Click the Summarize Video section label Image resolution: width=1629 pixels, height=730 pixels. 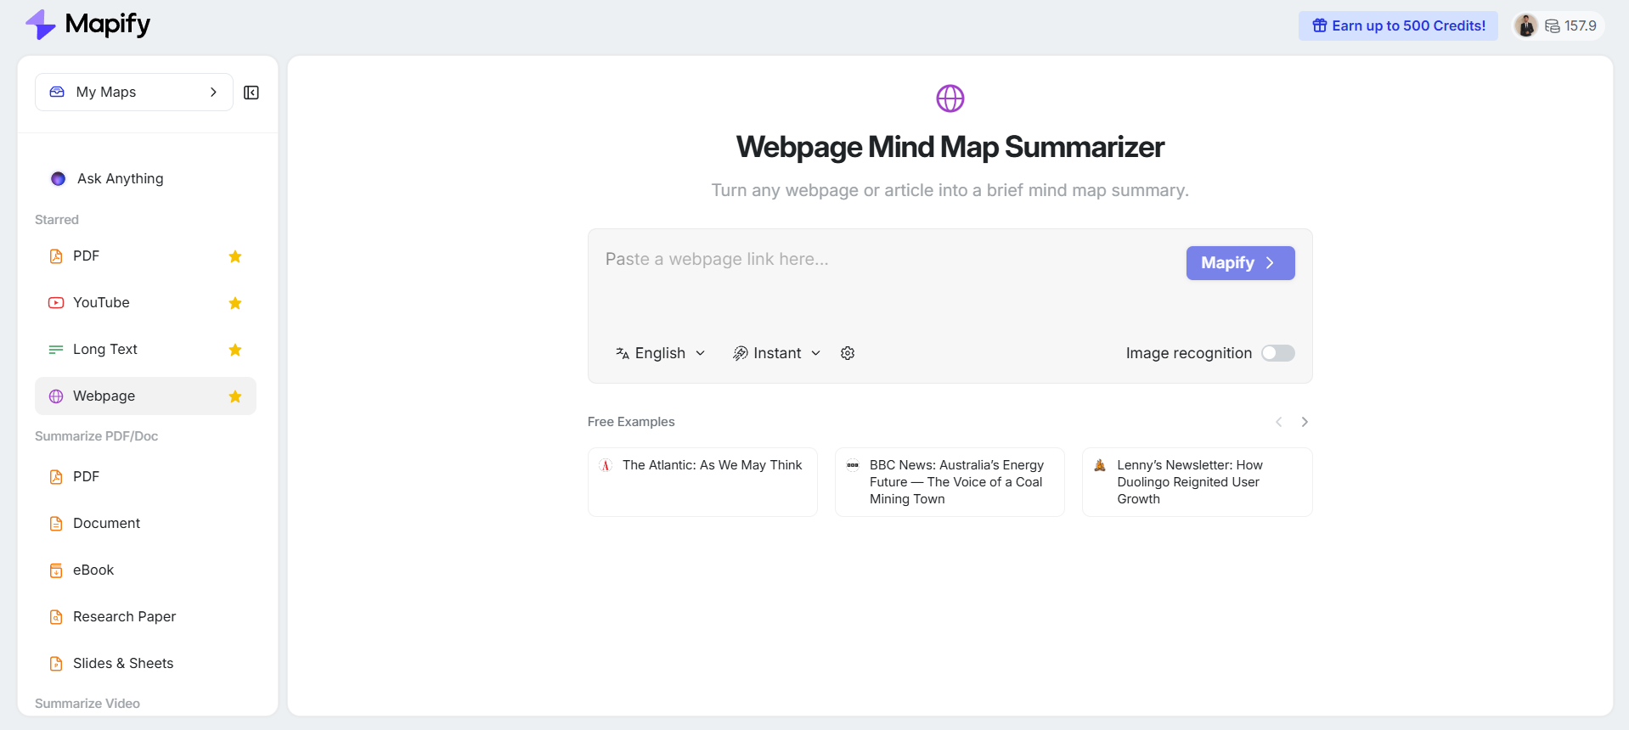tap(87, 704)
